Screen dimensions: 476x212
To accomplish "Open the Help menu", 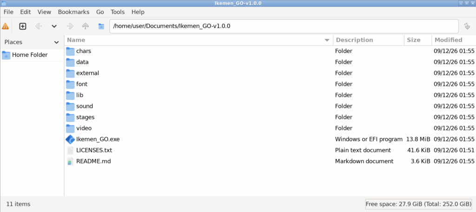I will click(138, 12).
